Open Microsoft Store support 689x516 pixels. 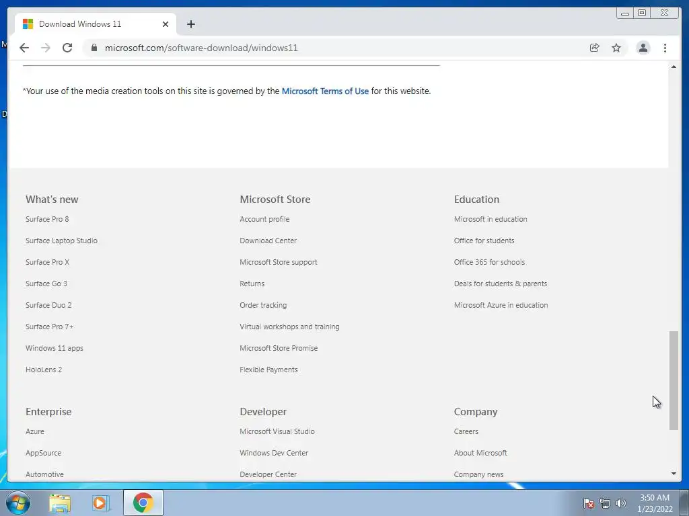pyautogui.click(x=279, y=262)
